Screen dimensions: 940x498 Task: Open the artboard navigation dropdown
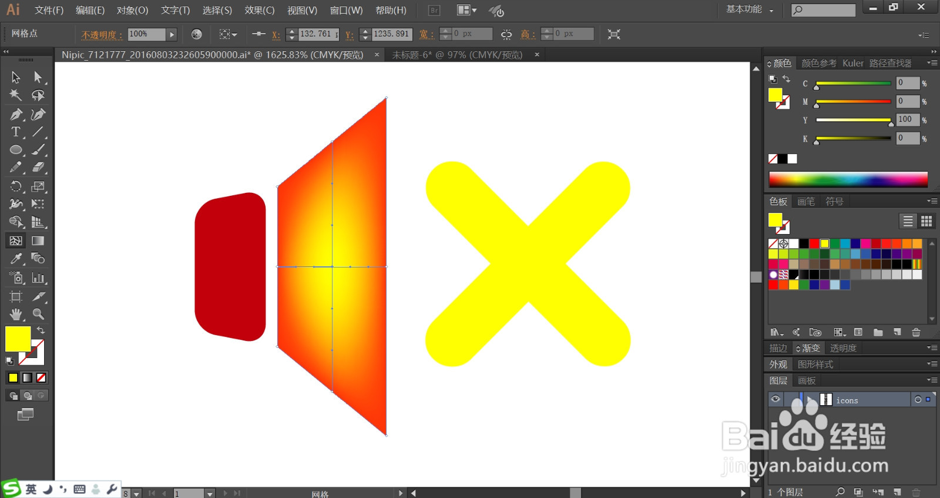(x=210, y=493)
